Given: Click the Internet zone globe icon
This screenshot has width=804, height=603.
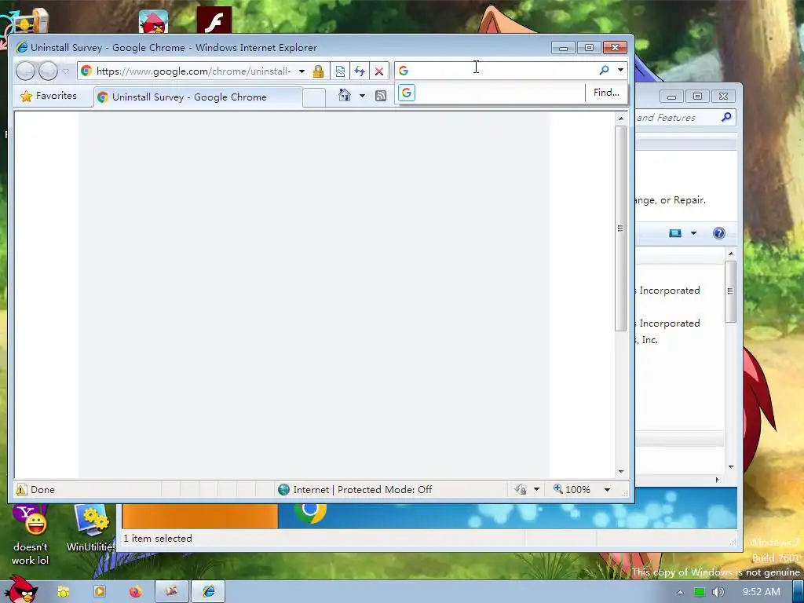Looking at the screenshot, I should (x=283, y=490).
